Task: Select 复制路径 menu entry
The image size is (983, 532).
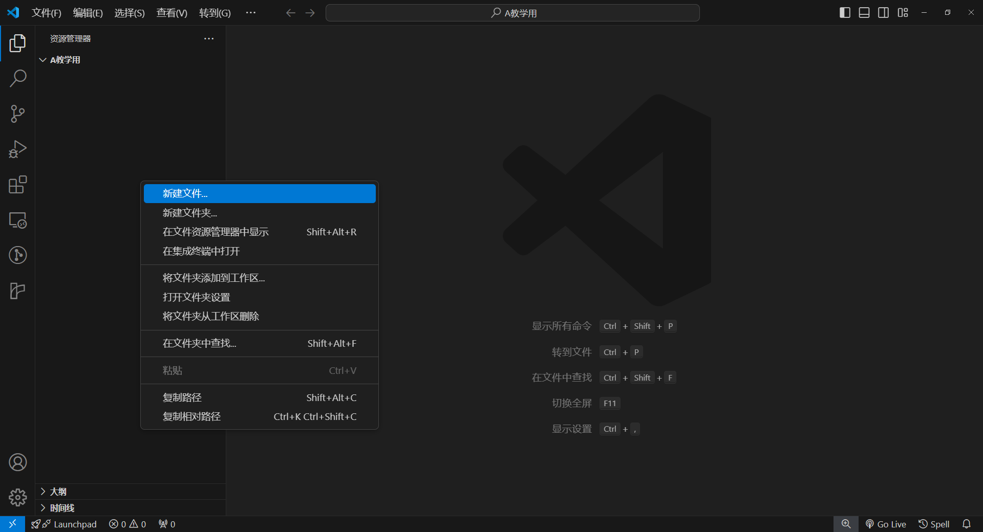Action: 260,397
